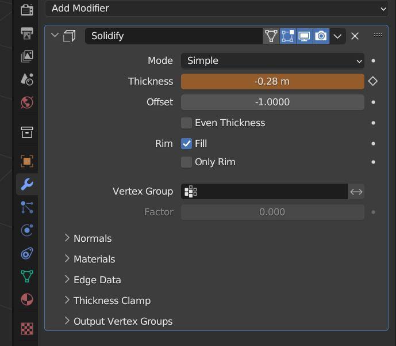Click the Thickness value field

click(x=272, y=81)
